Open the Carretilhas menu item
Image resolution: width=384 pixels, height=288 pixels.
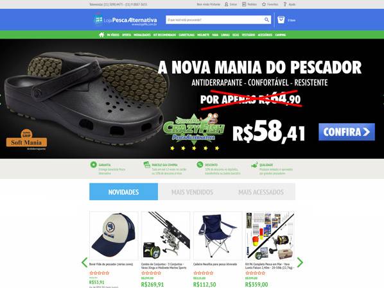(186, 35)
